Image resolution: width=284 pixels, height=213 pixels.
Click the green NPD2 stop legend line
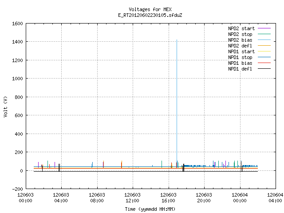[x=264, y=34]
